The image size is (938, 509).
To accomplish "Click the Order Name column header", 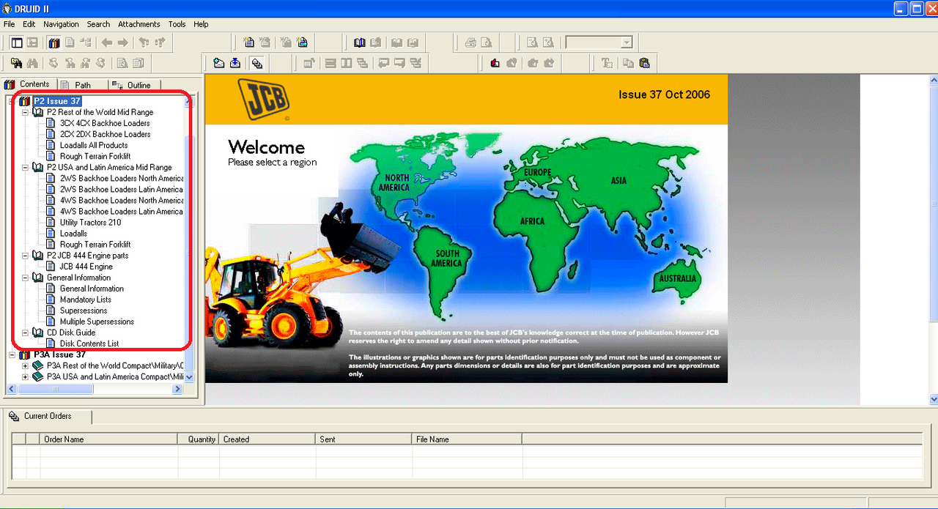I will 109,439.
